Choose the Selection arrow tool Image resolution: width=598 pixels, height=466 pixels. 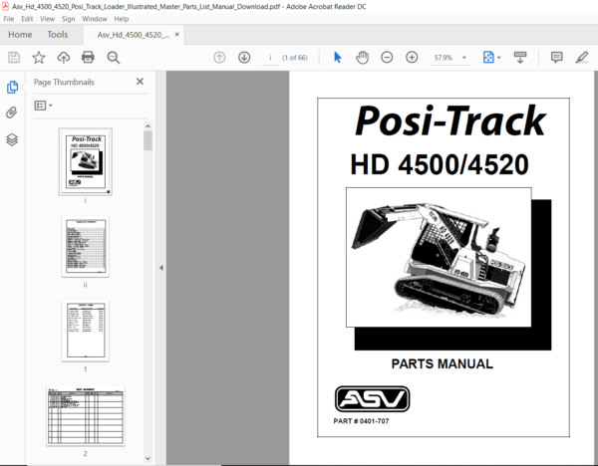pos(338,58)
